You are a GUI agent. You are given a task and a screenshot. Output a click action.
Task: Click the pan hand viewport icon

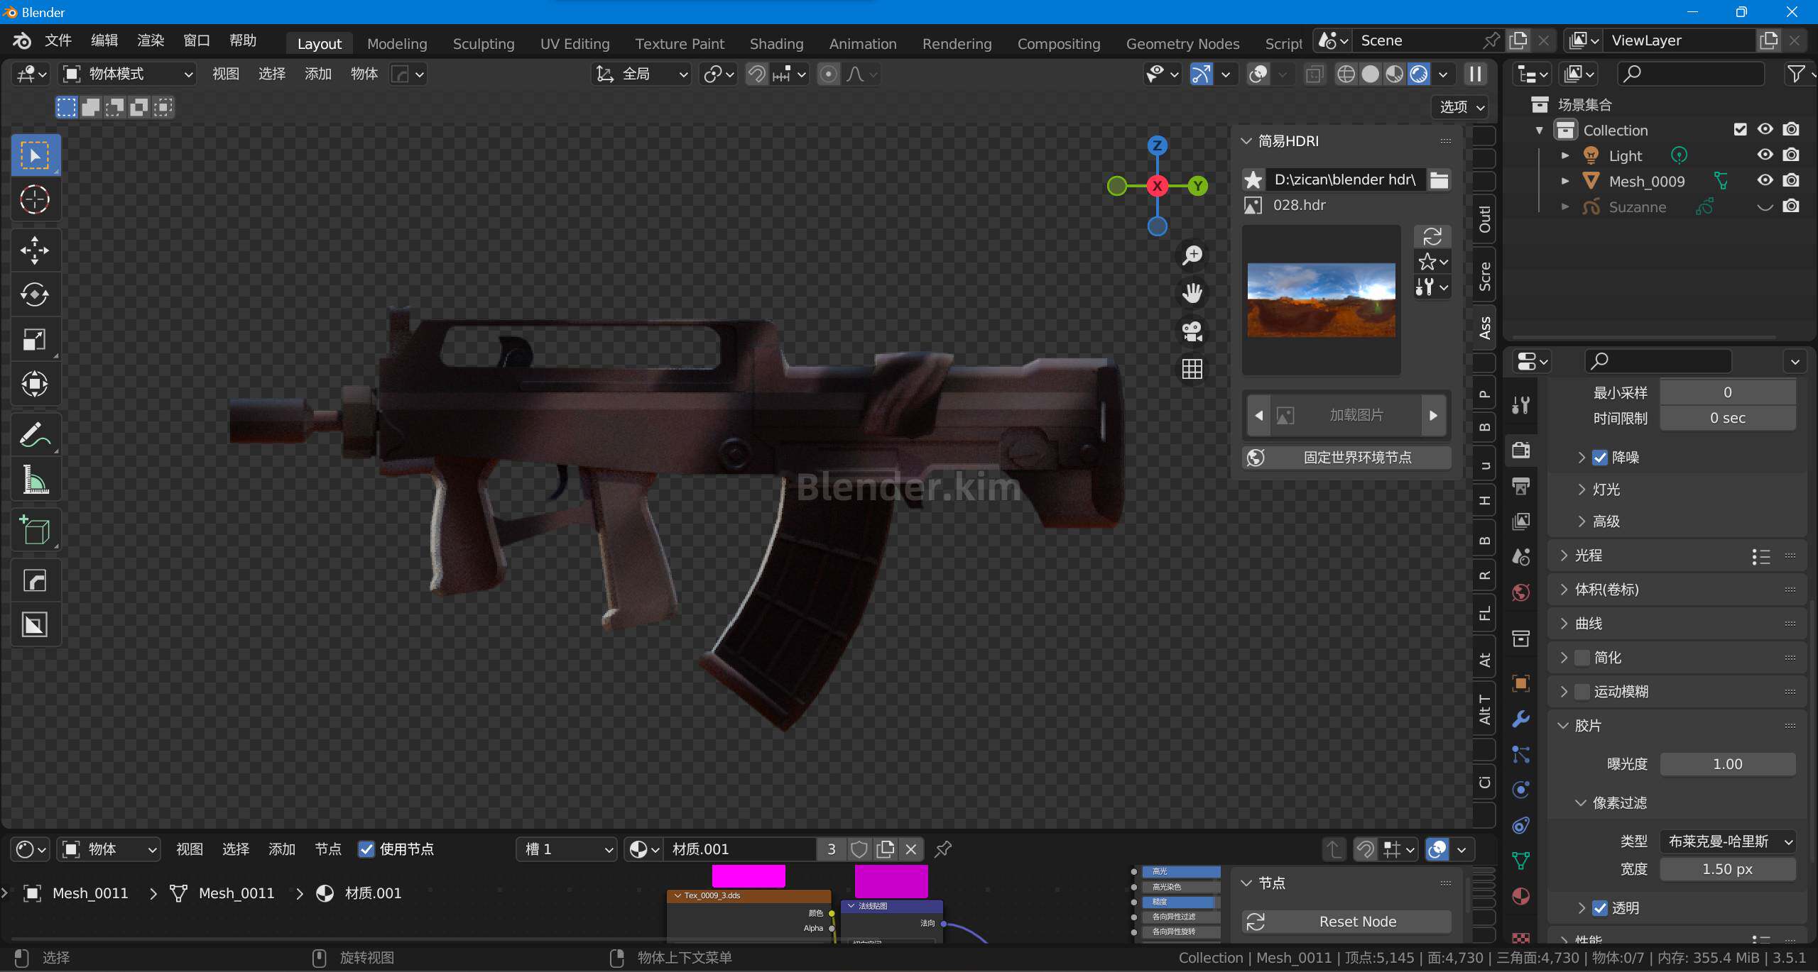point(1192,293)
